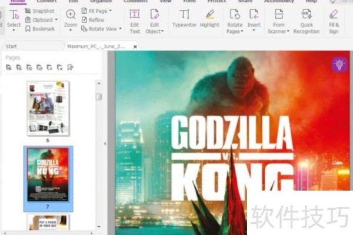
Task: Click the Insert pages icon
Action: tap(254, 14)
